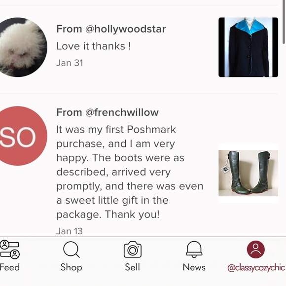Click the Jan 31 review date
Screen dimensions: 286x286
(70, 63)
